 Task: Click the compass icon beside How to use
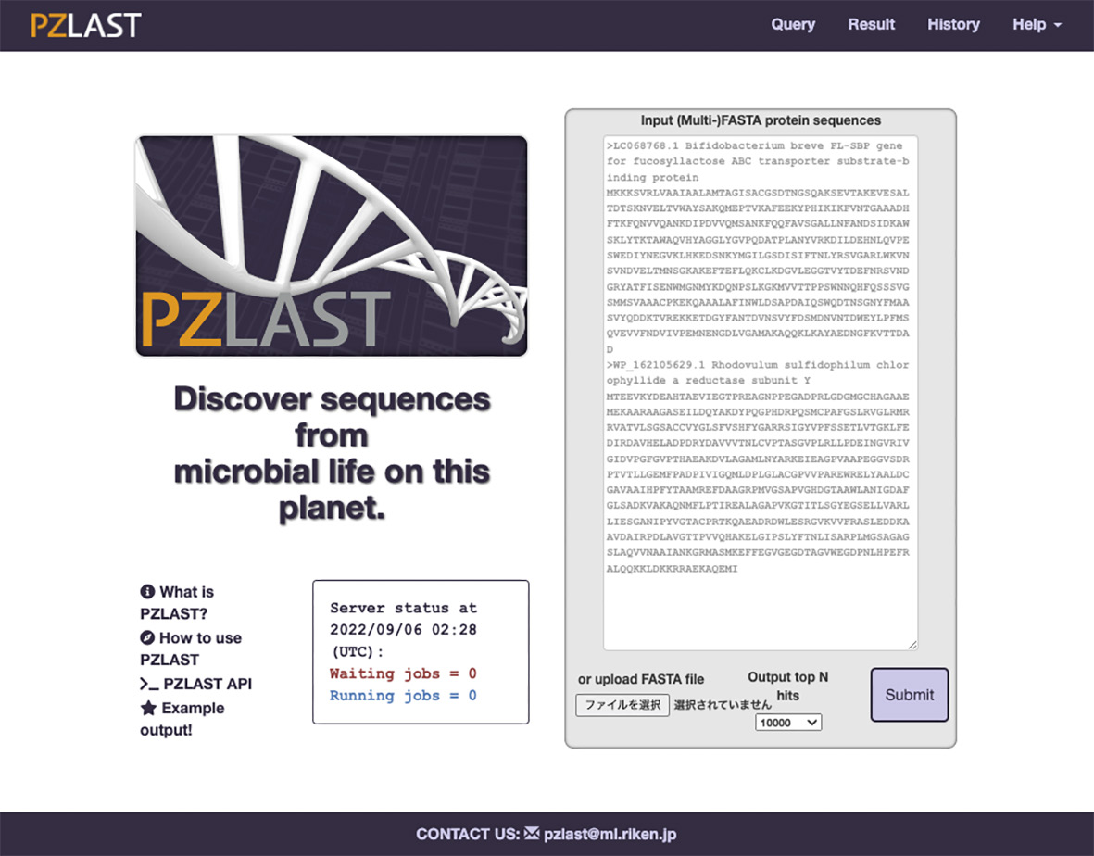[147, 638]
